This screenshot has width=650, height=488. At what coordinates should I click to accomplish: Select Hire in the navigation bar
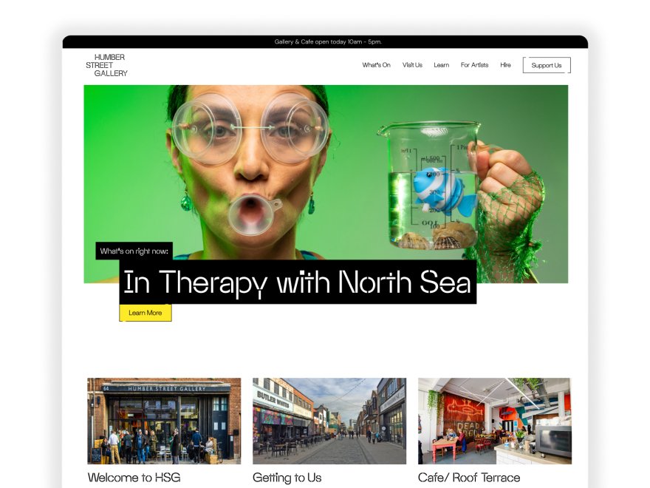pyautogui.click(x=505, y=65)
